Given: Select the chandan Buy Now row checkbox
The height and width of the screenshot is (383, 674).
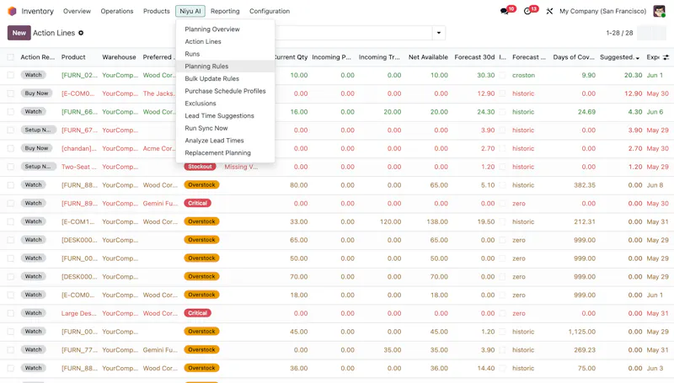Looking at the screenshot, I should (11, 148).
